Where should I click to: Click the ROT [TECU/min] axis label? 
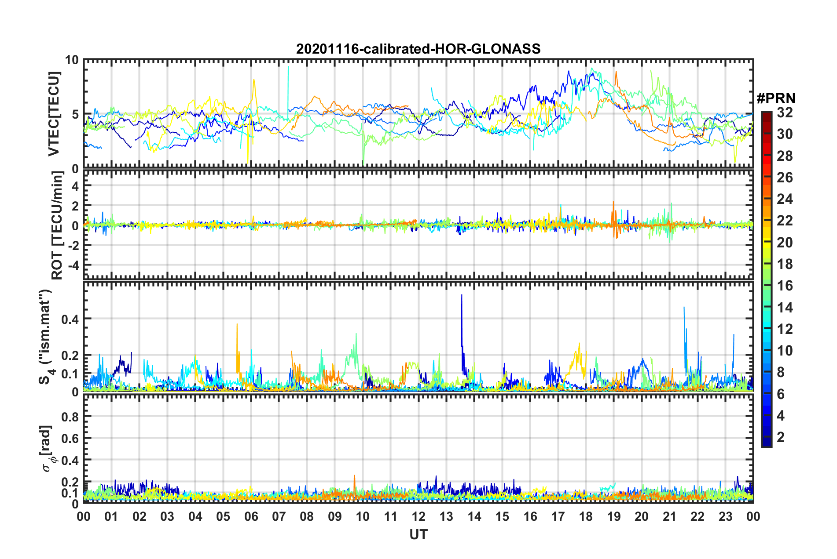tap(57, 225)
